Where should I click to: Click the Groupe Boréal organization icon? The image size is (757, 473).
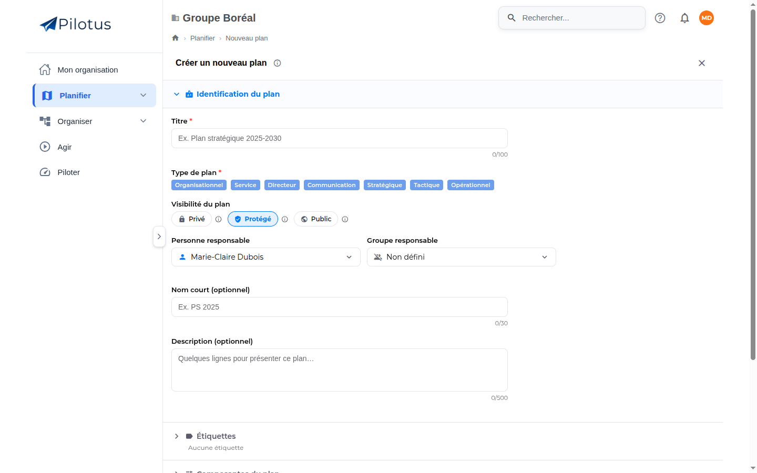pos(176,18)
